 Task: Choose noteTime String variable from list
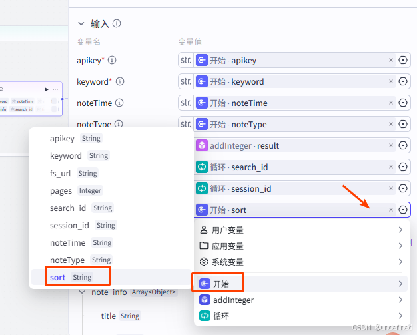[111, 242]
